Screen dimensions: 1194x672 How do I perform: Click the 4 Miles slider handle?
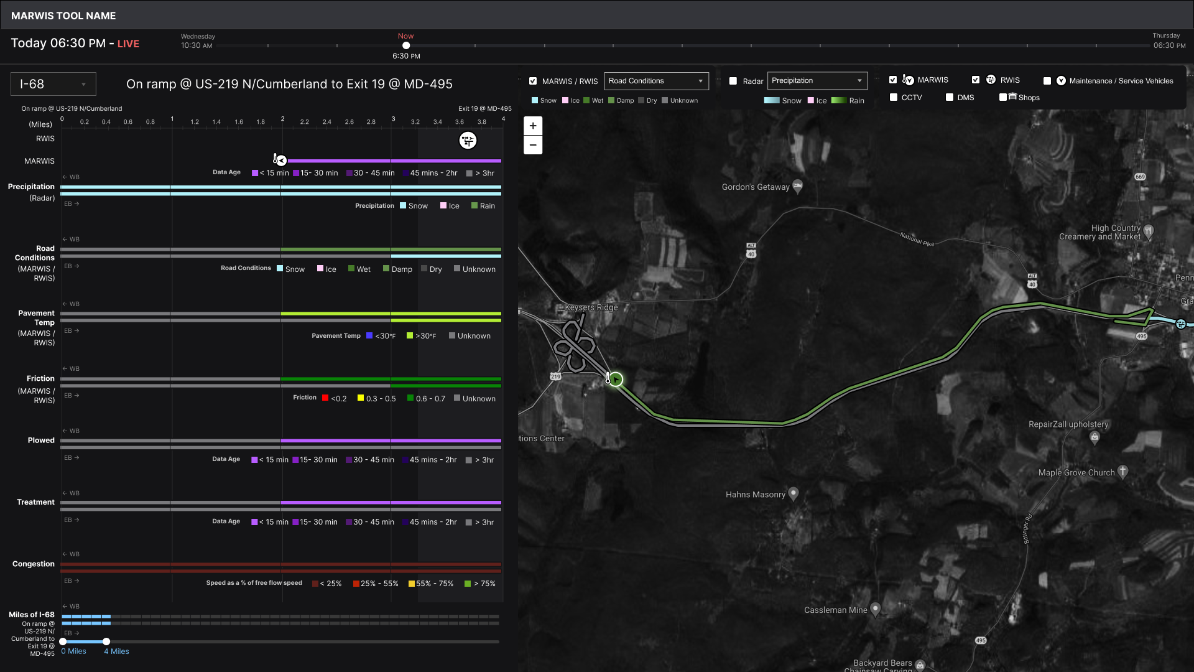coord(106,642)
